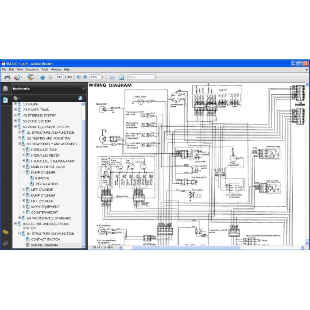Go to next page with down arrow

click(x=50, y=77)
